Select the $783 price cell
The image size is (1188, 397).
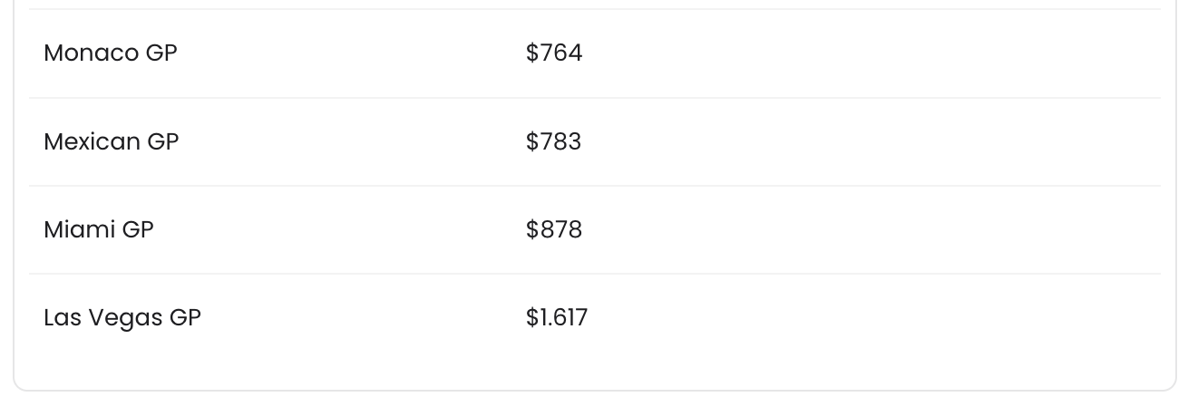tap(553, 141)
